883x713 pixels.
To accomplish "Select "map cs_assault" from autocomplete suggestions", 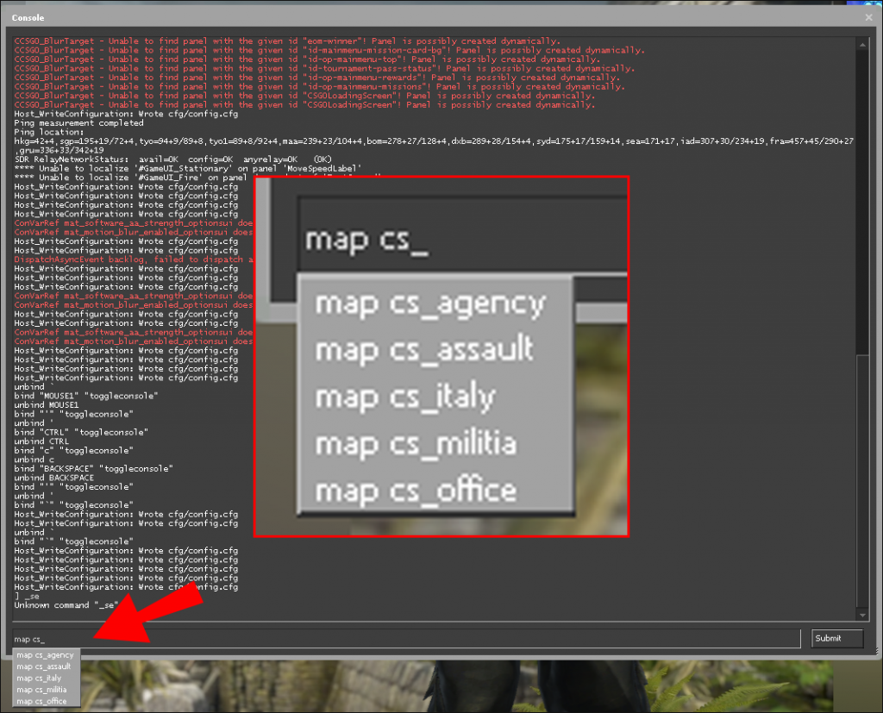I will click(43, 666).
